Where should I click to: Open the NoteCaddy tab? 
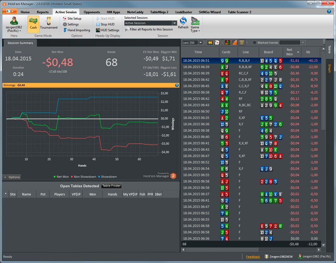click(135, 12)
